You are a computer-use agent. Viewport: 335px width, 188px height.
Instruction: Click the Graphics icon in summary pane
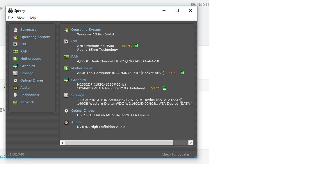66,80
